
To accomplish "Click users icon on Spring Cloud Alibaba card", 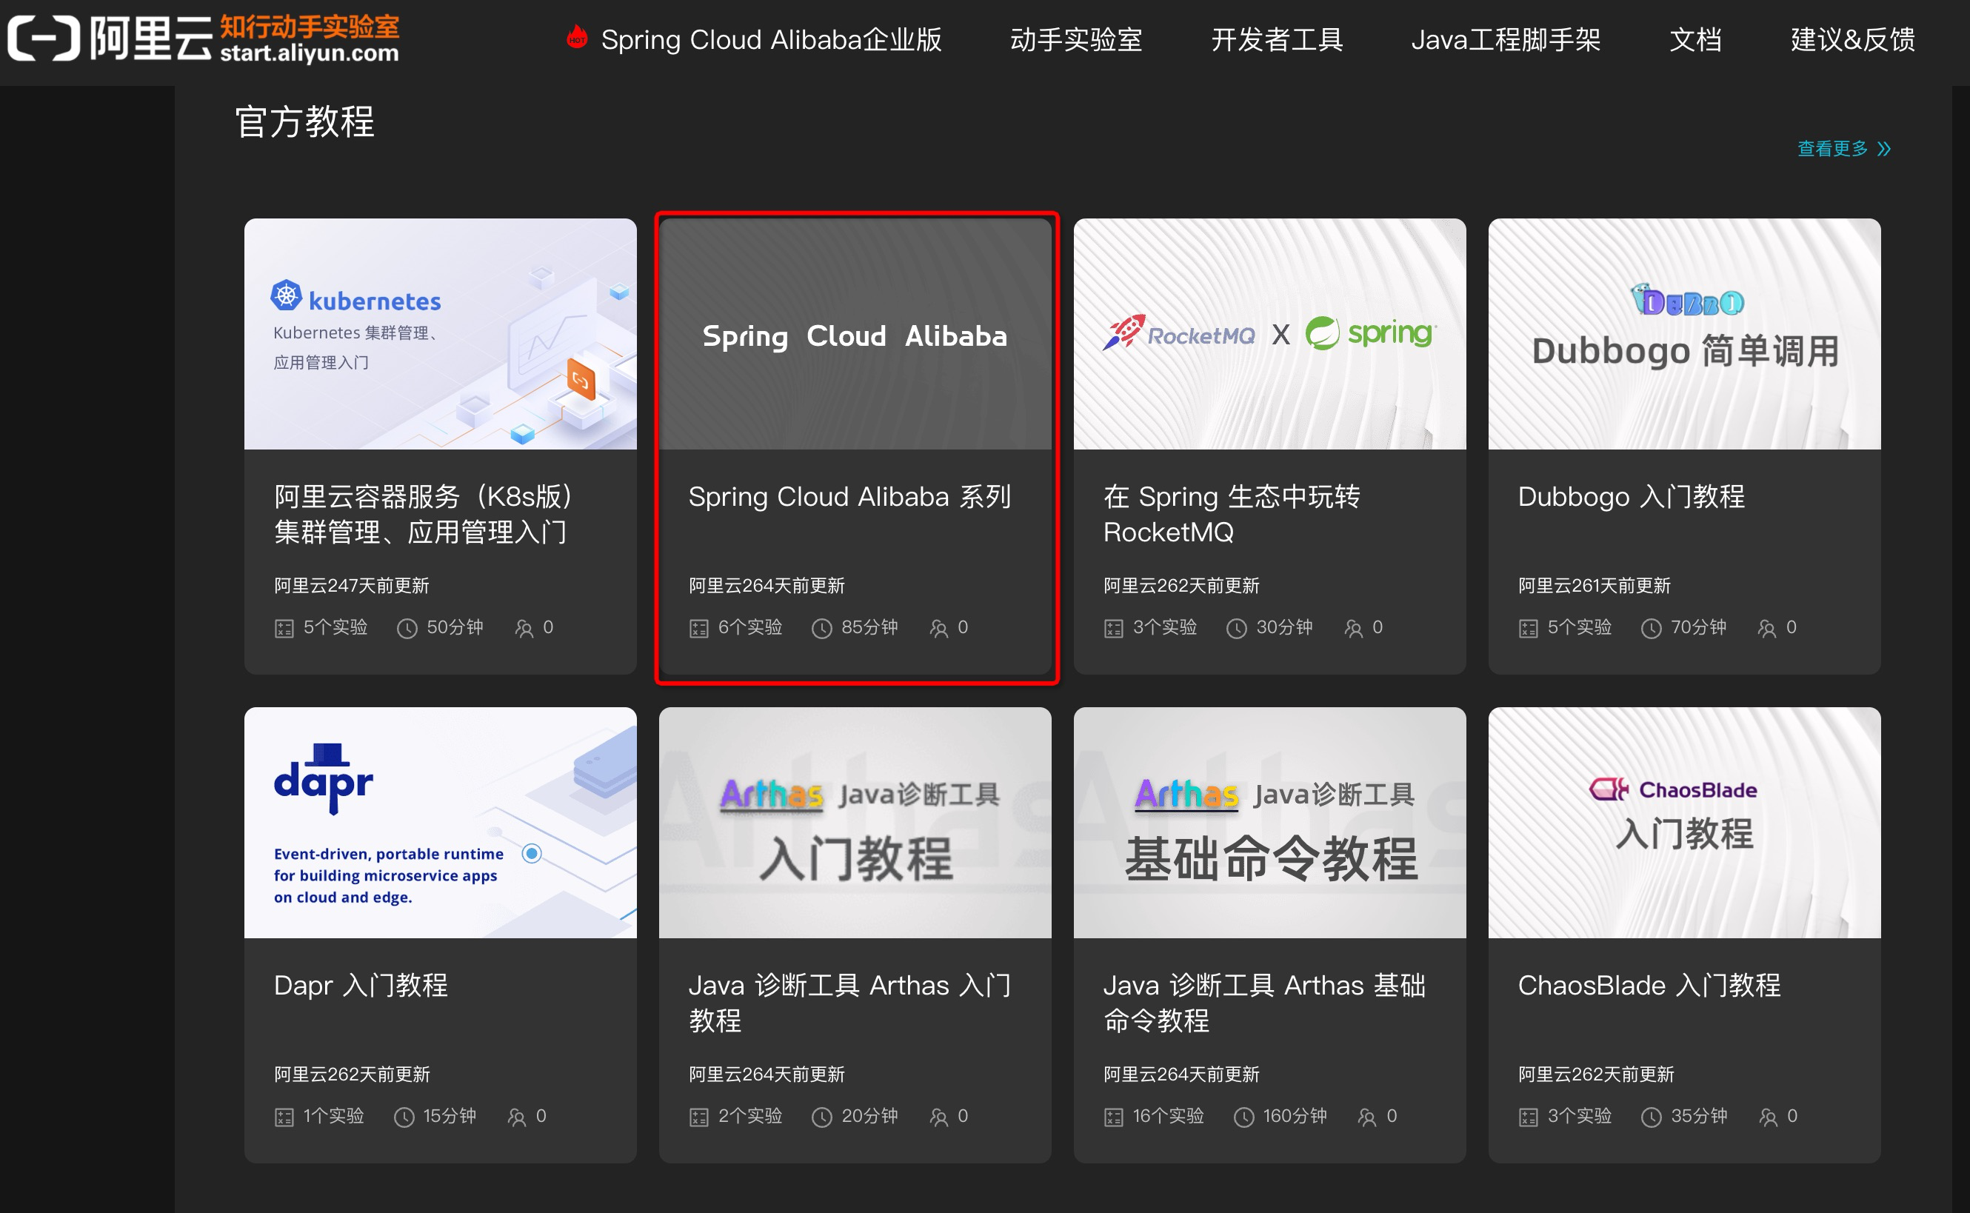I will pos(938,628).
